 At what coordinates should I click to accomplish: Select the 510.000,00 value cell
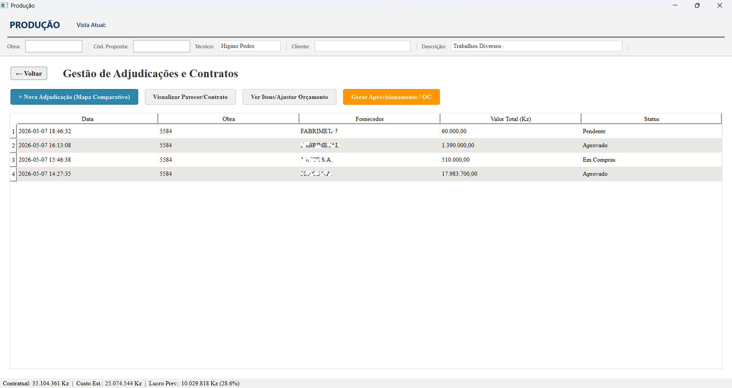pyautogui.click(x=511, y=160)
